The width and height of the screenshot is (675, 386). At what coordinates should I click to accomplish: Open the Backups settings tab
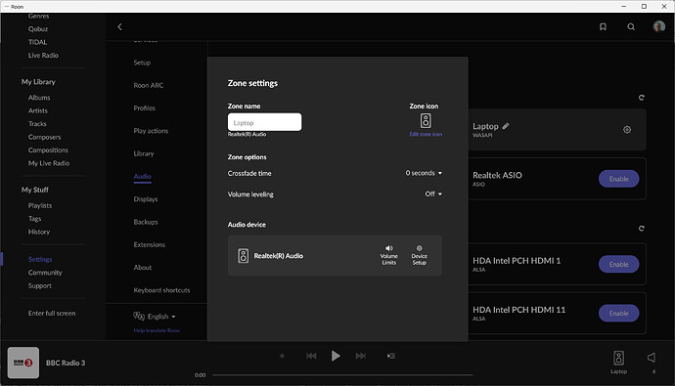pos(146,222)
